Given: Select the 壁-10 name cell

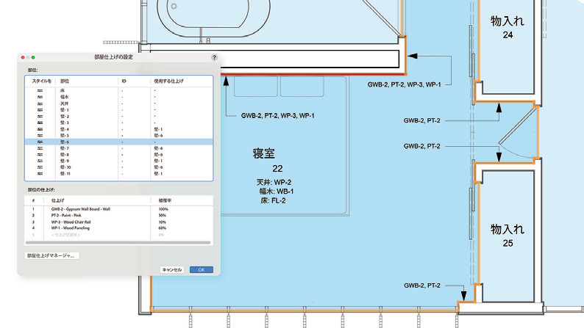Looking at the screenshot, I should (65, 167).
